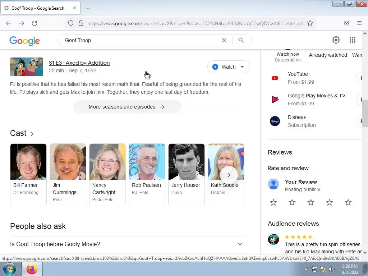Viewport: 368px width, 276px height.
Task: Go to Google homepage logo
Action: [x=25, y=41]
